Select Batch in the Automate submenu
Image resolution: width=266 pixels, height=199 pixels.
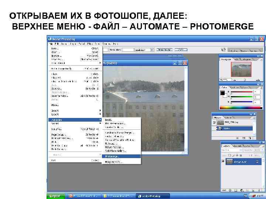pos(122,120)
